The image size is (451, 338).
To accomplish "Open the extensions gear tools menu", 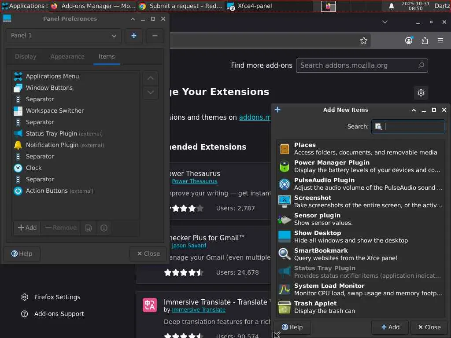I will (421, 93).
